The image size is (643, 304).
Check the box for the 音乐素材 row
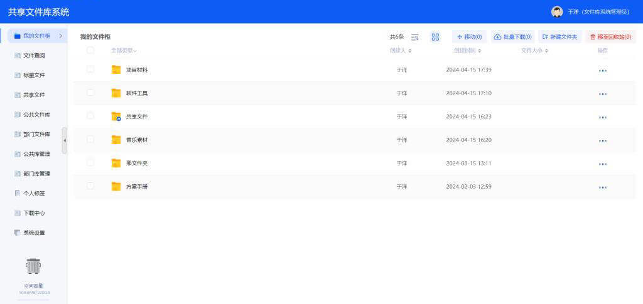pos(90,139)
